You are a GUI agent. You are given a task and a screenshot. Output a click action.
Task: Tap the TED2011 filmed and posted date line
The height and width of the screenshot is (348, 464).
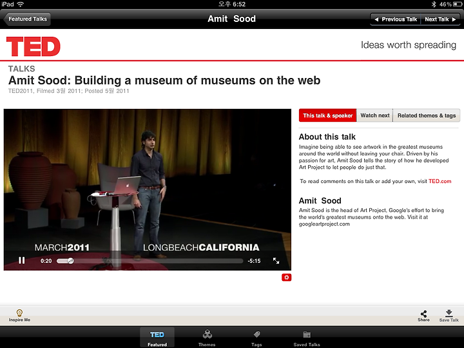(69, 91)
